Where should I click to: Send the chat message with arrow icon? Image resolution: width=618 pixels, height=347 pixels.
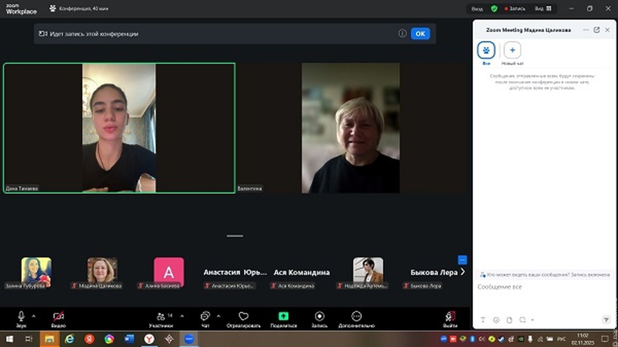(606, 320)
